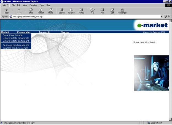Expand the Mail button dropdown

click(95, 10)
